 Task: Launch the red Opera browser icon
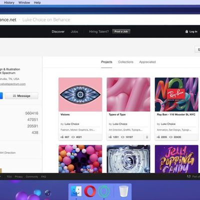click(90, 191)
